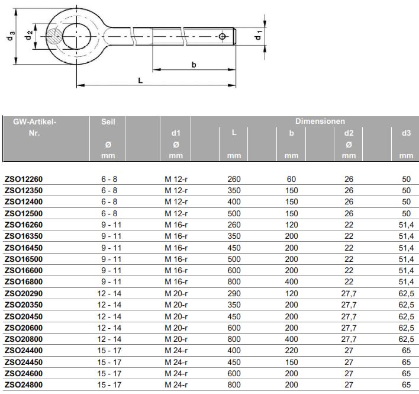419x394 pixels.
Task: Click the d1 label right of the bolt drawing
Action: pos(258,36)
